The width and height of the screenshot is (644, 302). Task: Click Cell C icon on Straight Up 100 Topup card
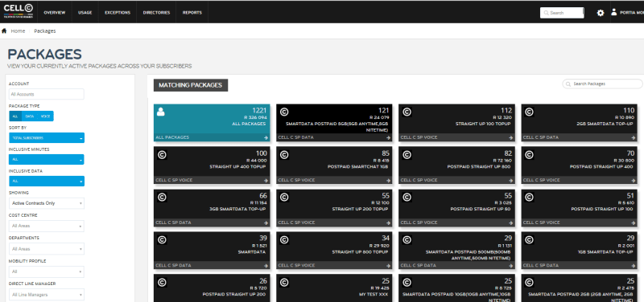coord(407,112)
